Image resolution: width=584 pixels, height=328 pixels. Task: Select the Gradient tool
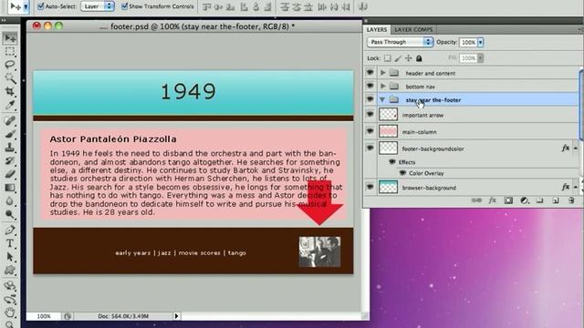tap(10, 188)
